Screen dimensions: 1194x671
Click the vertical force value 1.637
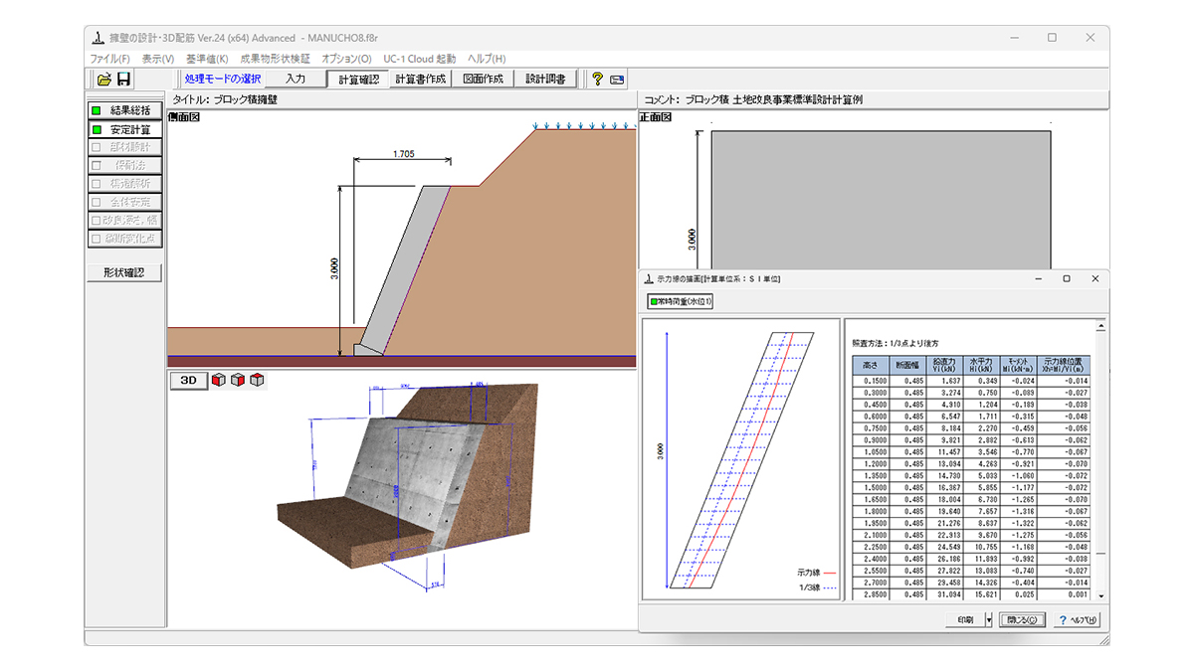944,380
